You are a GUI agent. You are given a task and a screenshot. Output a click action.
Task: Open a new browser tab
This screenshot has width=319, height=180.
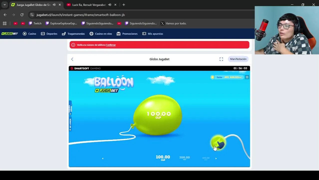pos(124,5)
